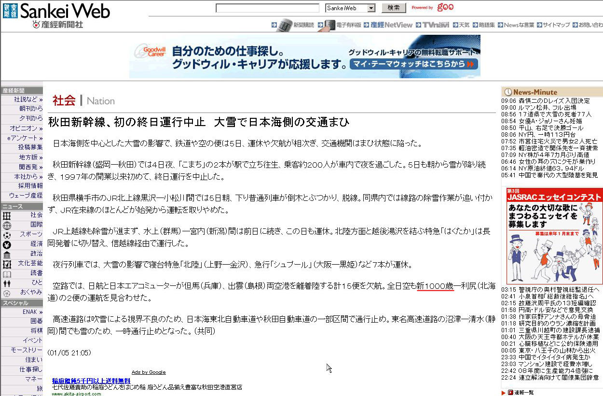Click the clock icon in News-Minute header
The width and height of the screenshot is (603, 396).
click(508, 92)
